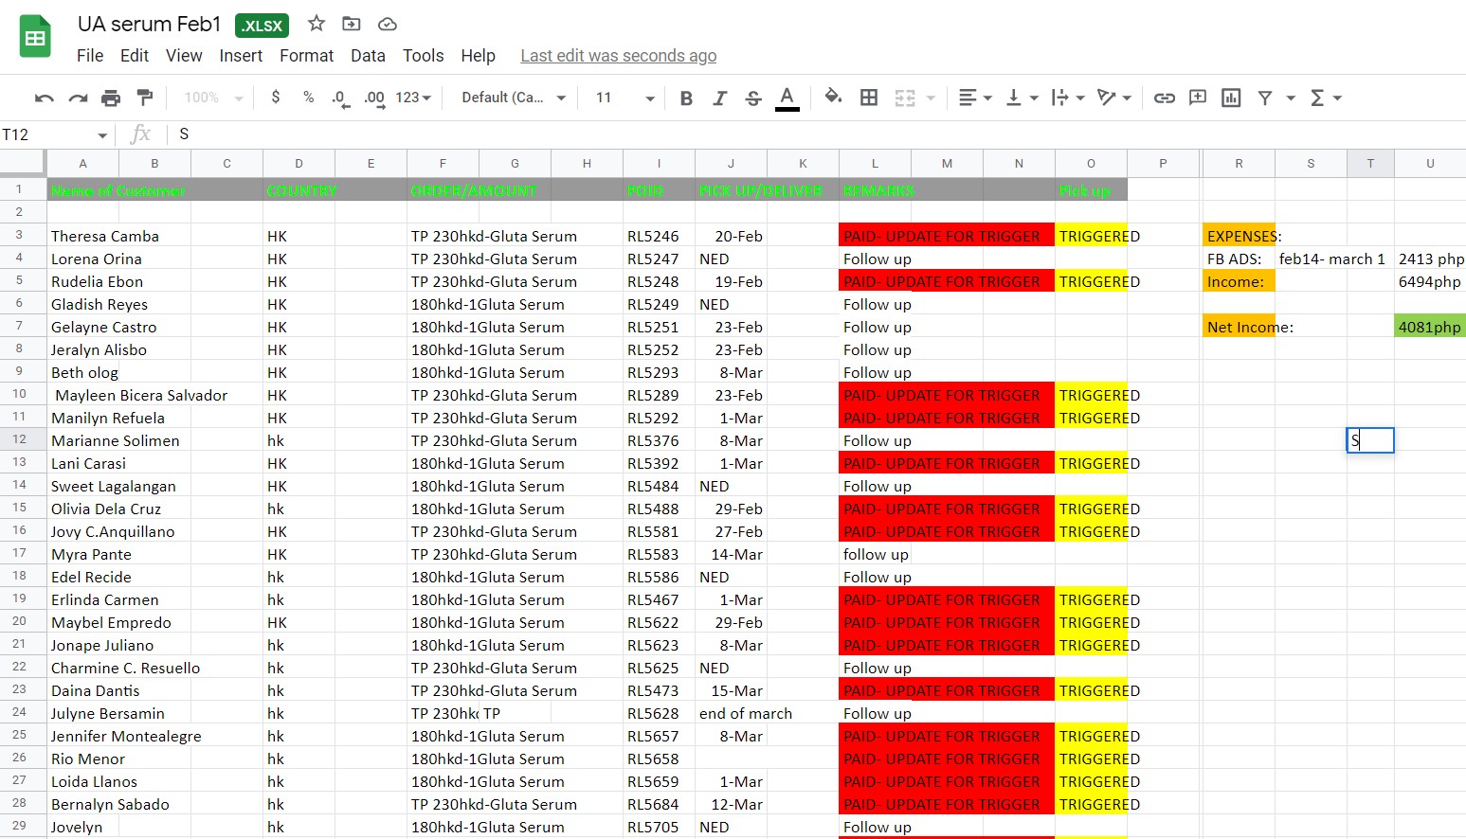Click the .XLSX file badge
The width and height of the screenshot is (1466, 839).
pos(262,26)
